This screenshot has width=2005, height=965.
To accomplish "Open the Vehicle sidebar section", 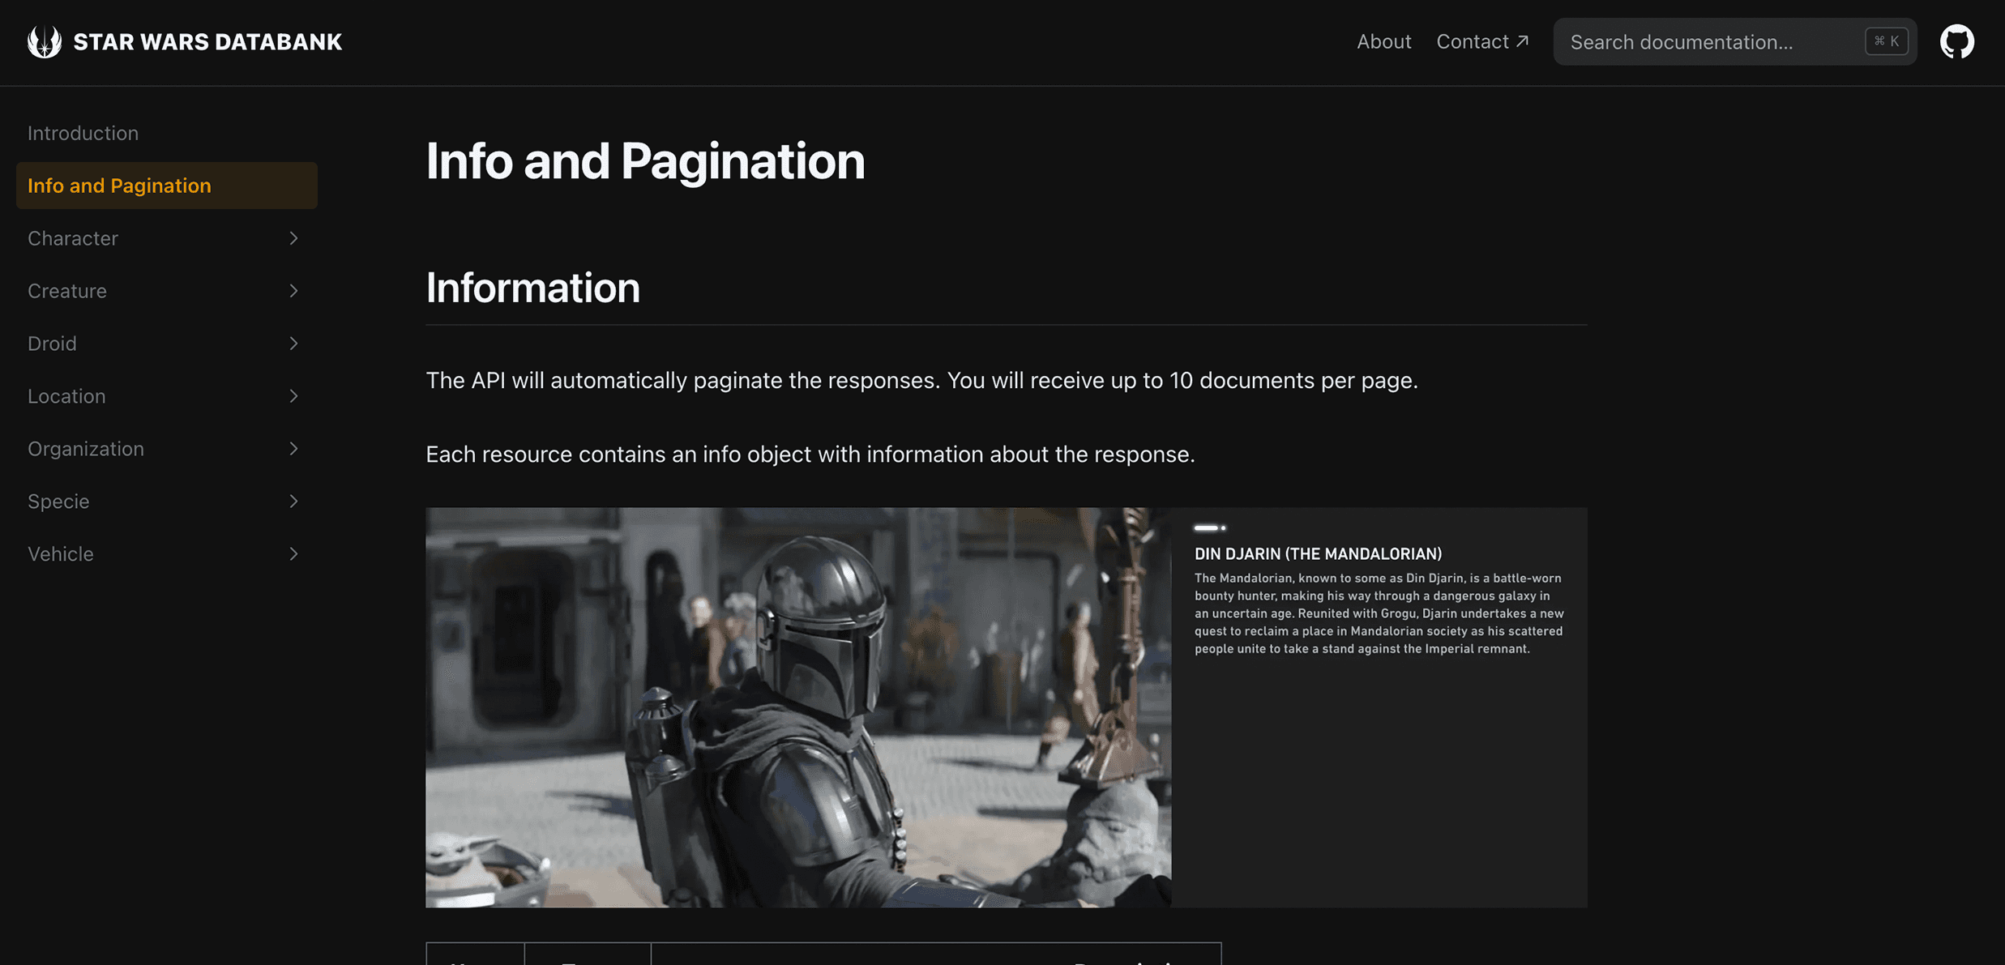I will (167, 554).
